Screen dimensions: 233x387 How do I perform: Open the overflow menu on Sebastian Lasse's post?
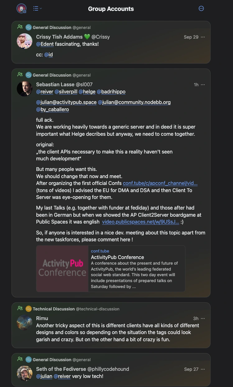point(203,84)
